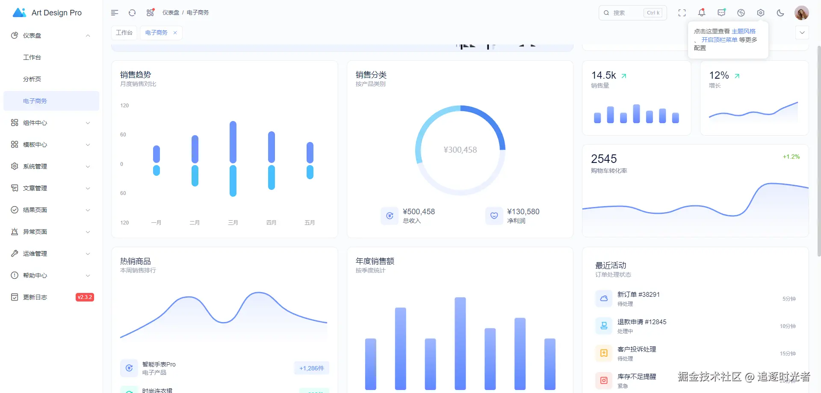Click icon next to 智能手表Pro
Screen dimensions: 821x393
[129, 368]
